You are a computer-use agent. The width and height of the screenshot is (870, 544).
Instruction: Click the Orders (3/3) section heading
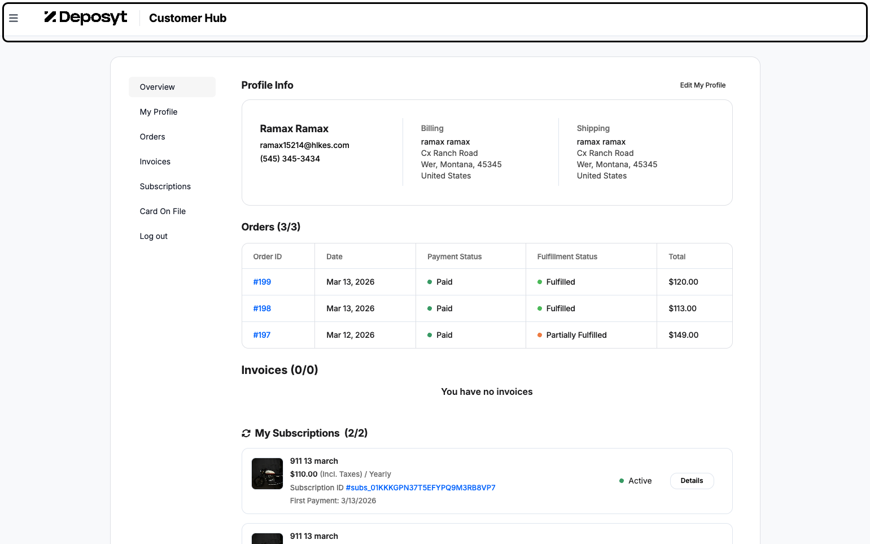point(271,227)
